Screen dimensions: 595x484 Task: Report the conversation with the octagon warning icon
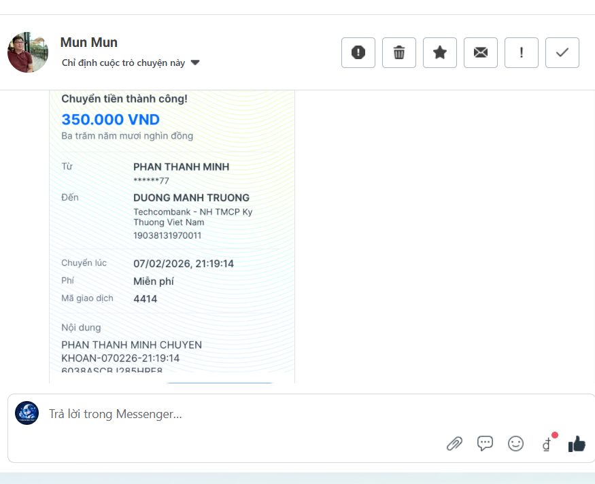pyautogui.click(x=358, y=52)
